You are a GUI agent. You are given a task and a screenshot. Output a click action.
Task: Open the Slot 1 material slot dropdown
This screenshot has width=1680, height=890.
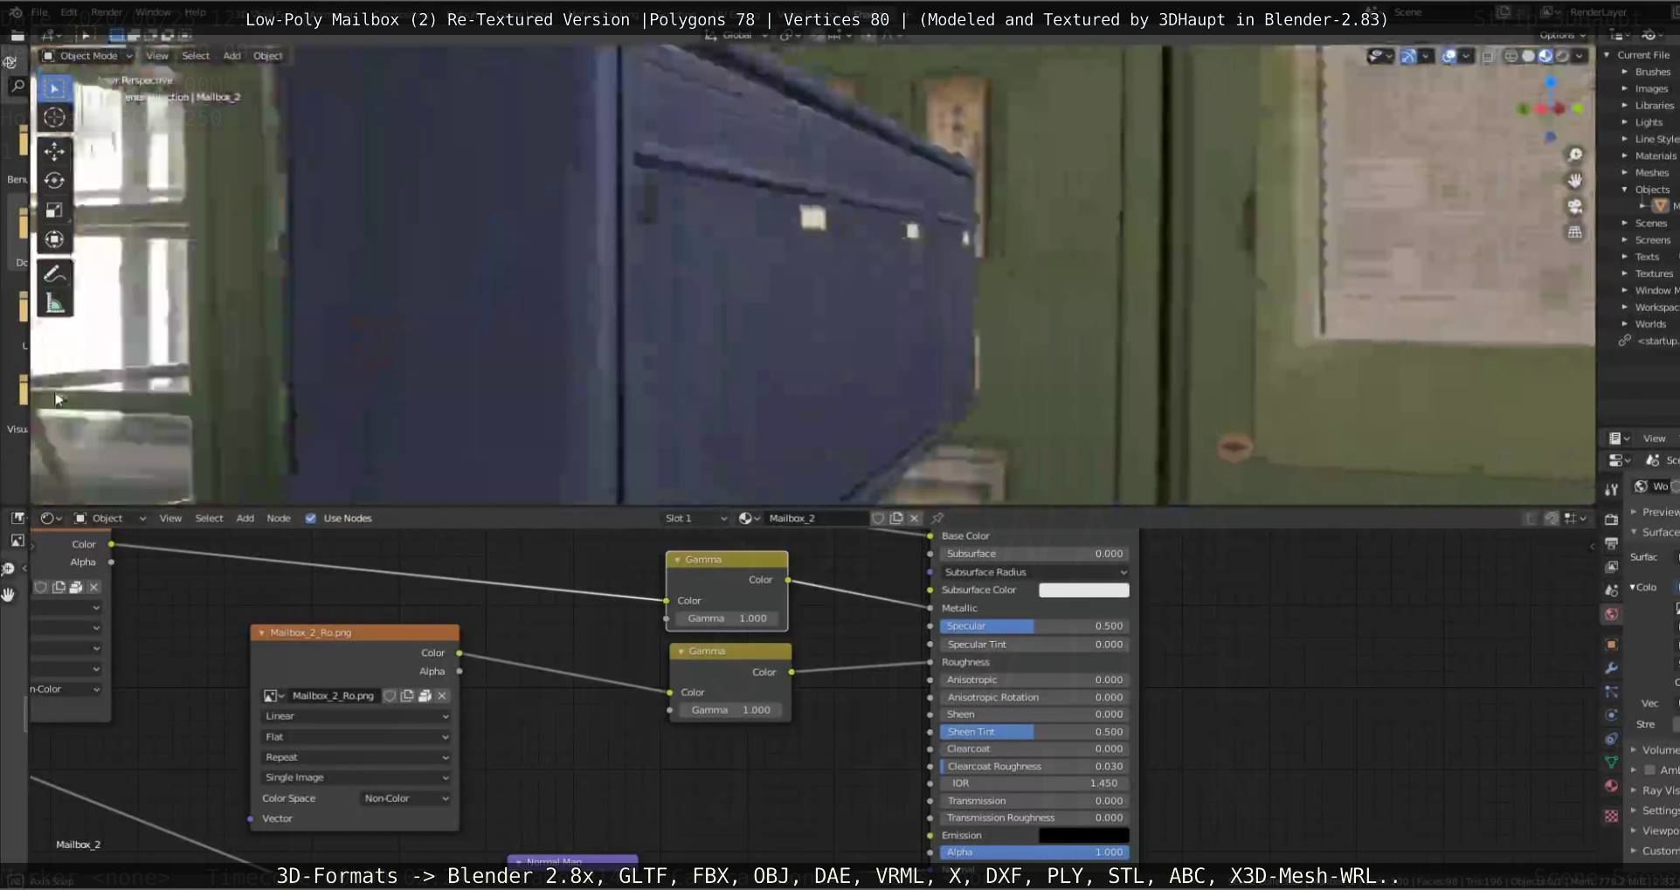coord(696,518)
